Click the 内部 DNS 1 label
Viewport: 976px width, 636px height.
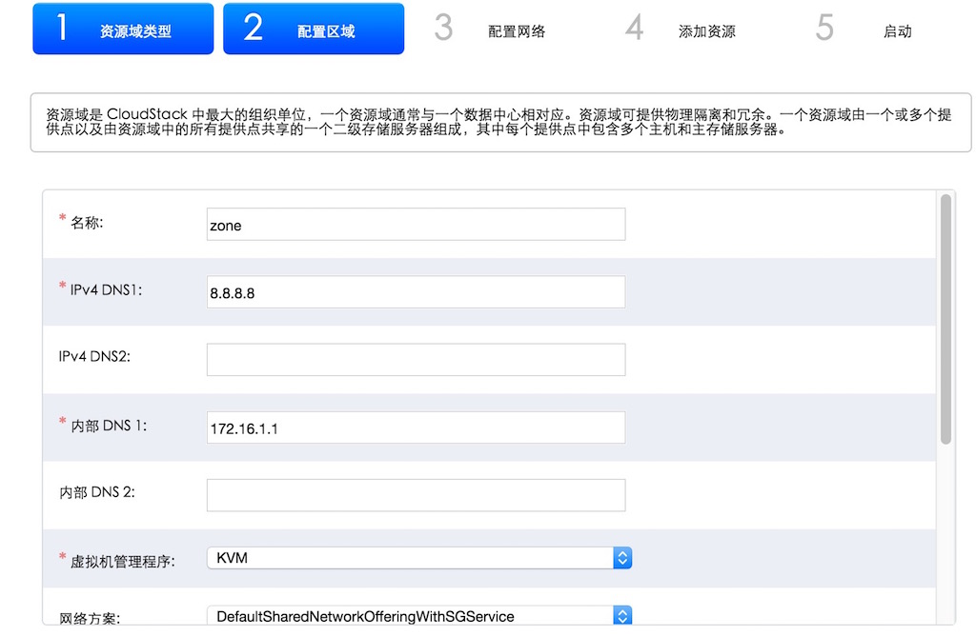[x=109, y=426]
